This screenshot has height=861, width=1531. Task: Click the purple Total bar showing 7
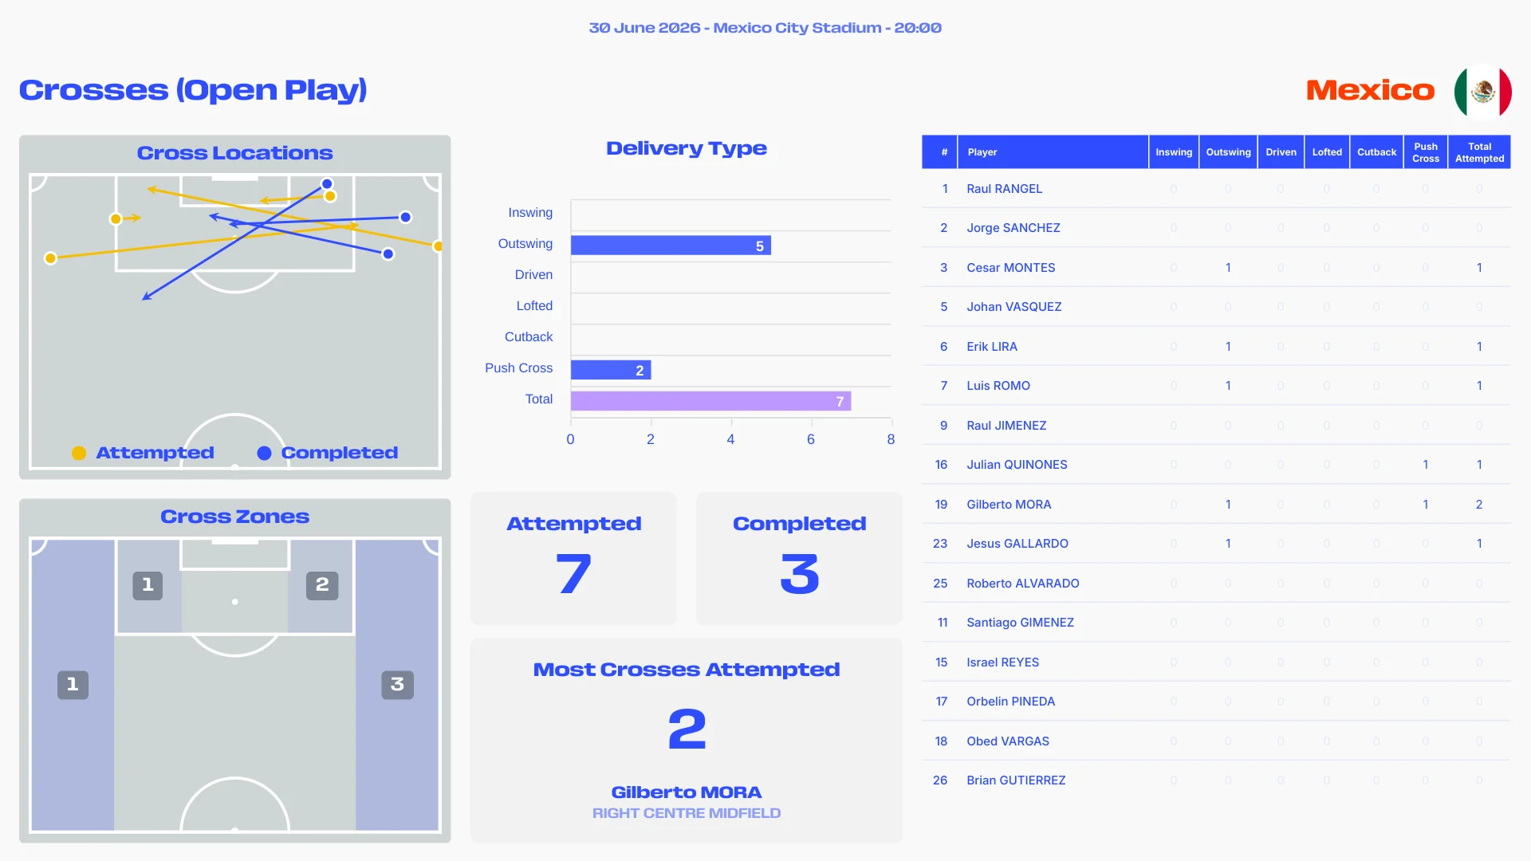[x=710, y=400]
